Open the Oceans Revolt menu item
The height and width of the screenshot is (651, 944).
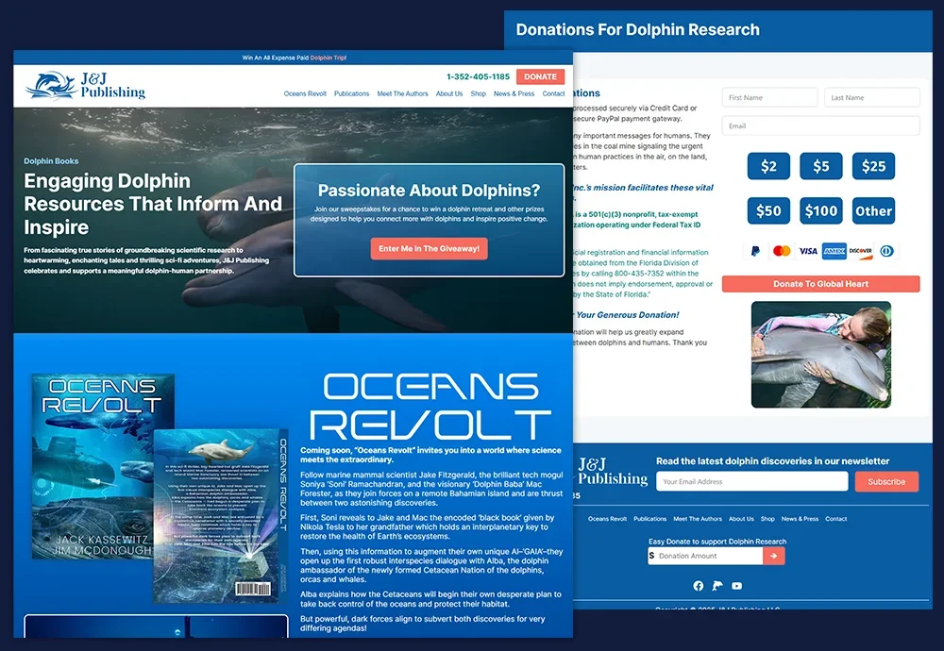point(305,93)
